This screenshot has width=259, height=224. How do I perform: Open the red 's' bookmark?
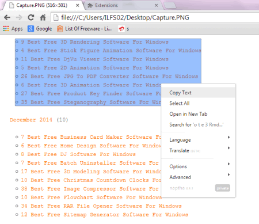[124, 29]
